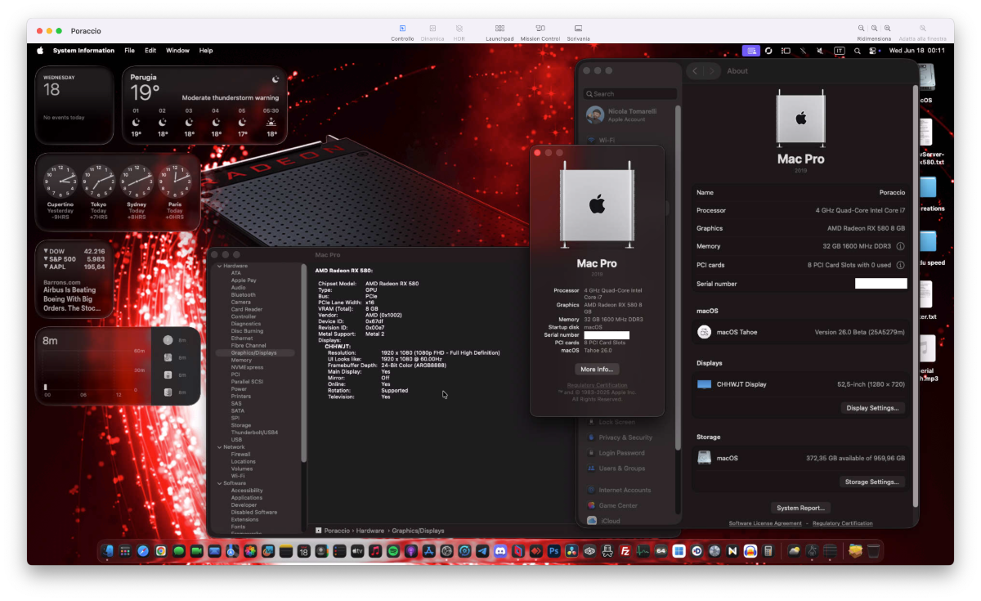Viewport: 981px width, 601px height.
Task: Open Spotlight search in the menu bar
Action: (x=857, y=51)
